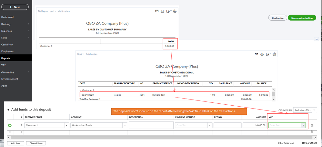This screenshot has height=147, width=322.
Task: Open VAT in the sidebar
Action: (x=4, y=65)
